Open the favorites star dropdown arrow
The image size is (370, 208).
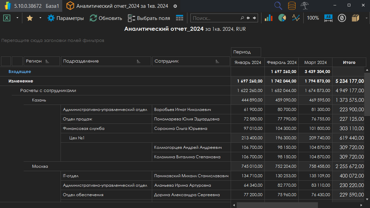[x=40, y=18]
